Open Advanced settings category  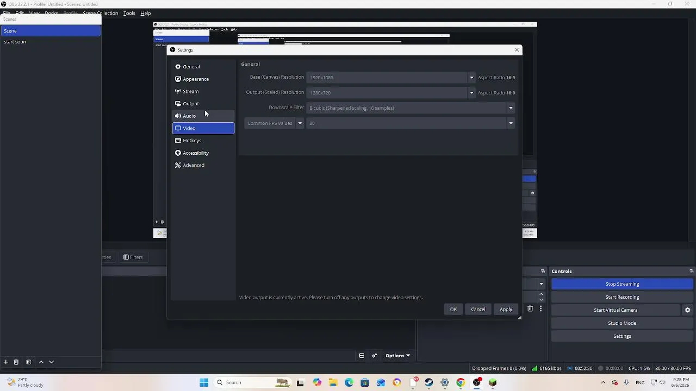pyautogui.click(x=203, y=165)
